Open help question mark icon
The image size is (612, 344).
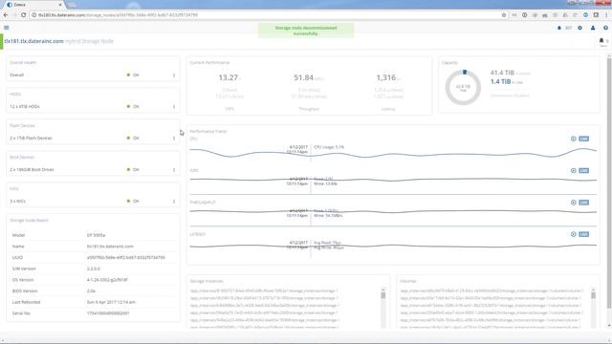pos(605,28)
